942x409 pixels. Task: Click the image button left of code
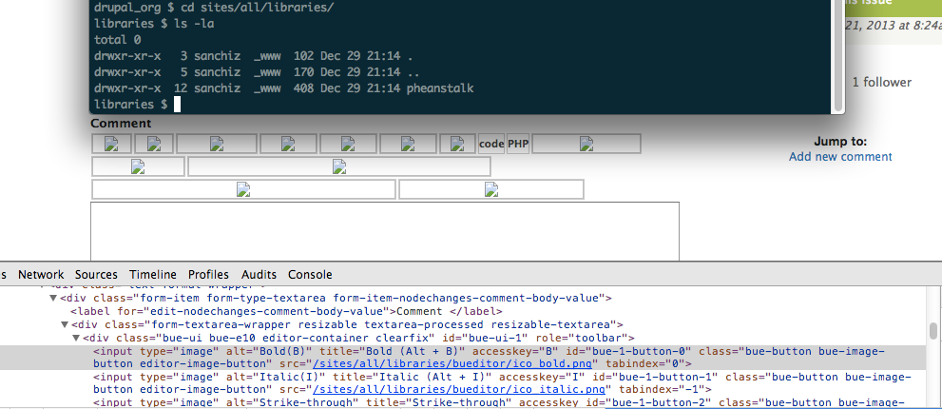pyautogui.click(x=458, y=144)
